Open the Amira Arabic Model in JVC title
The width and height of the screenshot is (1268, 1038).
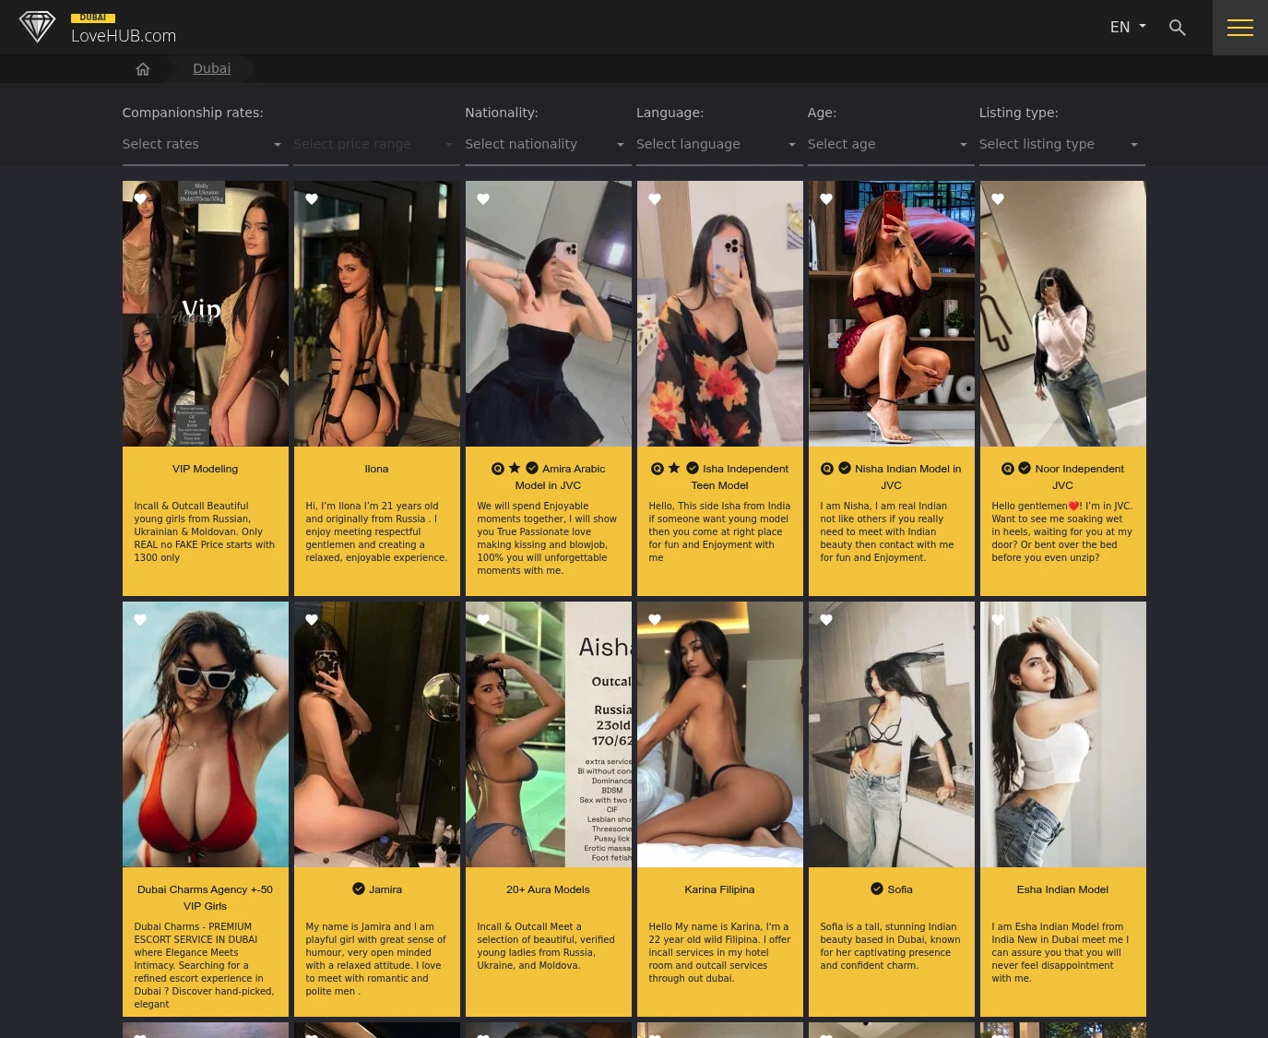[x=560, y=477]
